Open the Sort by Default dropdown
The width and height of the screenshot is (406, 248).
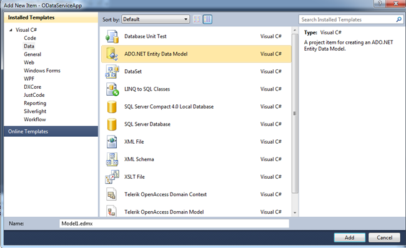coord(156,19)
